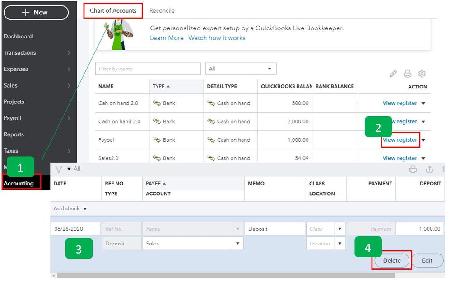Sort by the DETAIL TYPE column header
This screenshot has width=451, height=282.
tap(222, 86)
